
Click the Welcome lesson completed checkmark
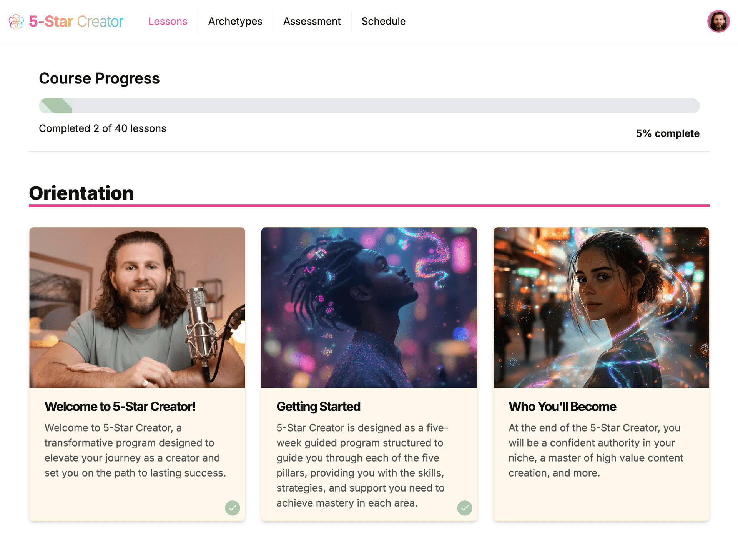(233, 508)
